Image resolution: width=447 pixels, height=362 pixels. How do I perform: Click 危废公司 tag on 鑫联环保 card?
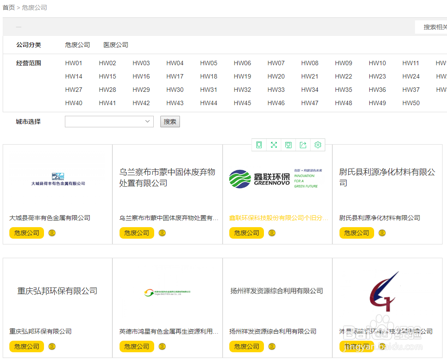coord(247,233)
